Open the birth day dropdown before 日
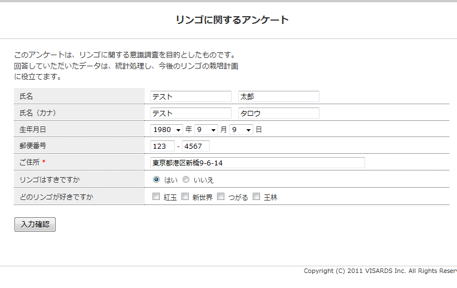Viewport: 457px width, 288px height. click(242, 129)
